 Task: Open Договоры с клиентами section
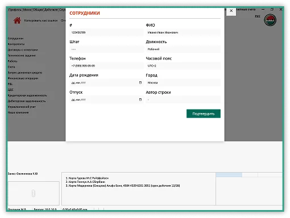tap(23, 50)
